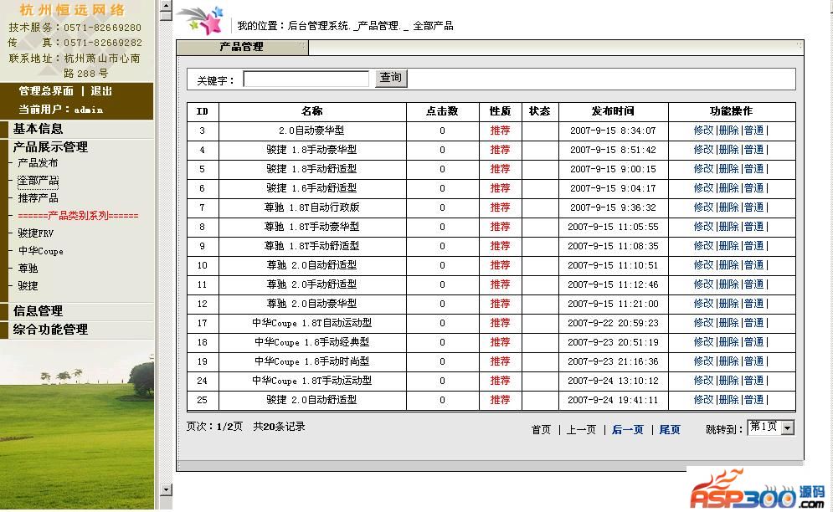This screenshot has height=512, width=833.
Task: Click the 尊驰 2.0自动豪华型 product name
Action: pos(311,304)
